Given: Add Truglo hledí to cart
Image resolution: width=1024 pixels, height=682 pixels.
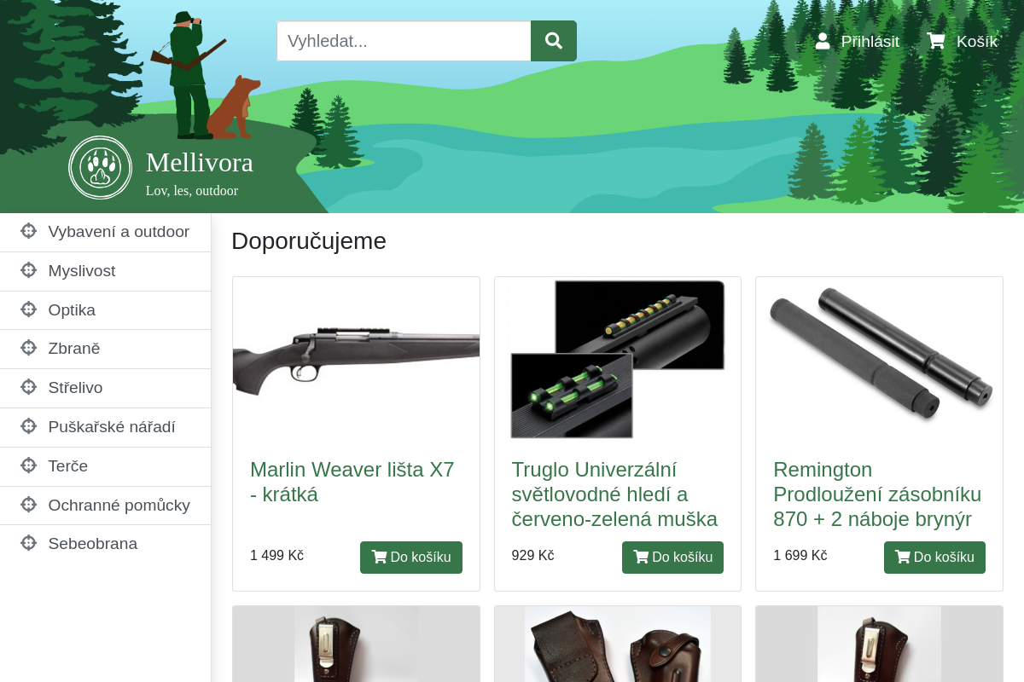Looking at the screenshot, I should [x=672, y=558].
